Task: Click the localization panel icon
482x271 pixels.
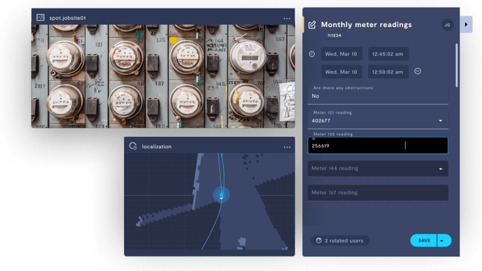Action: (x=133, y=146)
